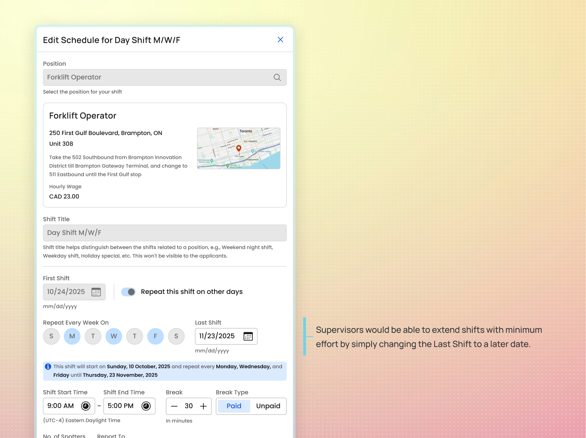Click the break minutes value field
The height and width of the screenshot is (438, 586).
pos(189,406)
